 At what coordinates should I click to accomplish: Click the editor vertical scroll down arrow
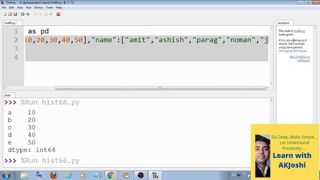pyautogui.click(x=271, y=84)
